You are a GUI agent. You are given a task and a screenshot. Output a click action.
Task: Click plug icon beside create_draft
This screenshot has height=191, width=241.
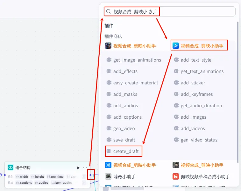[x=109, y=151]
